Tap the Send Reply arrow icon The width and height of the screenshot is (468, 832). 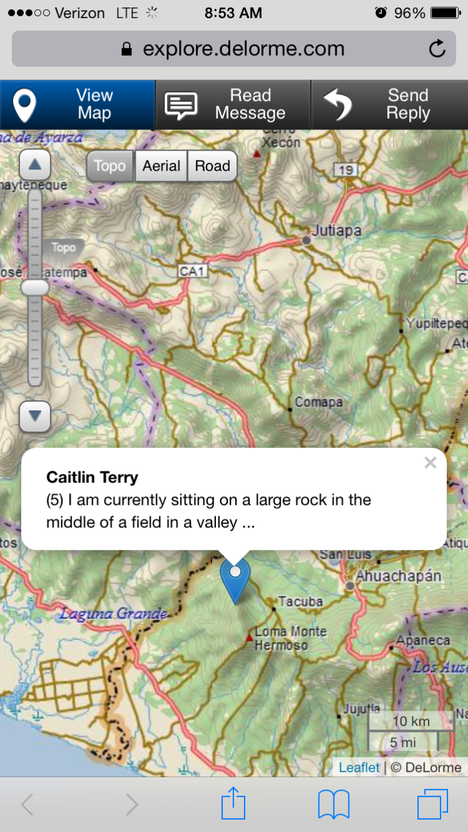click(338, 105)
